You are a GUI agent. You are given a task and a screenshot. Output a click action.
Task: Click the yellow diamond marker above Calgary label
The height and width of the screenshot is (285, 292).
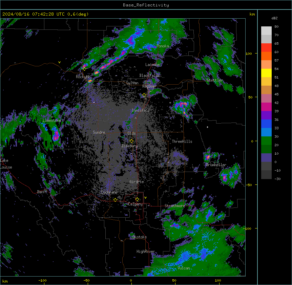point(137,199)
